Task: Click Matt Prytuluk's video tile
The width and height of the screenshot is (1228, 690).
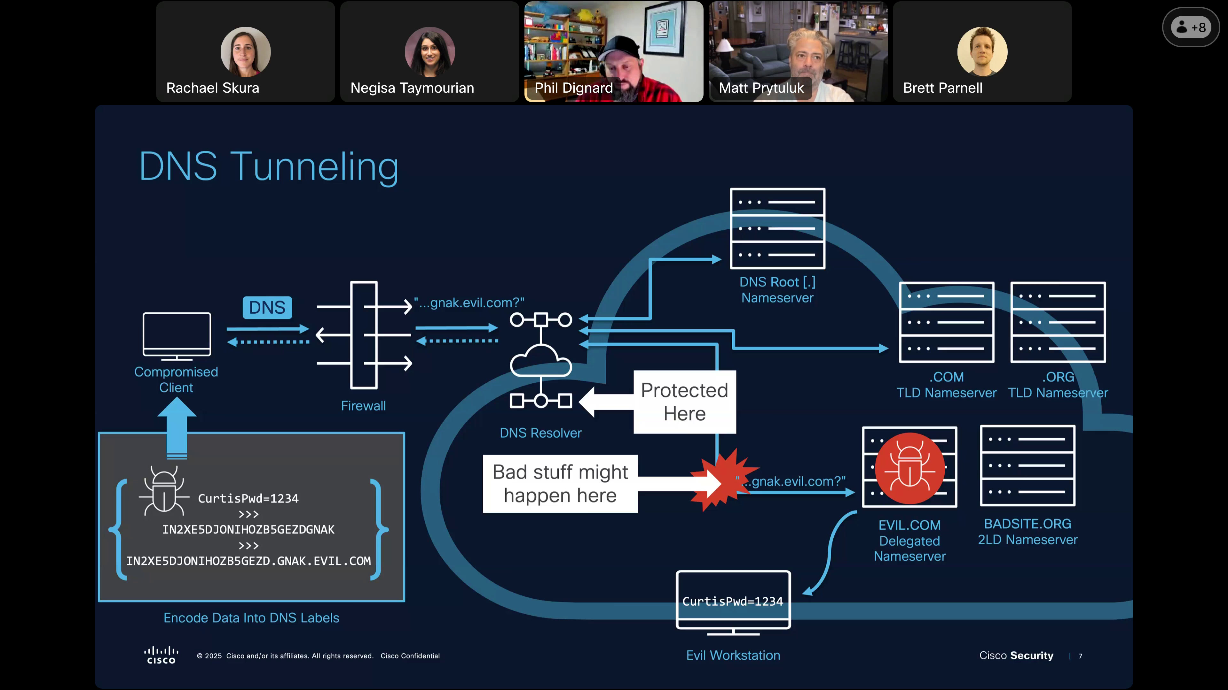Action: [798, 51]
